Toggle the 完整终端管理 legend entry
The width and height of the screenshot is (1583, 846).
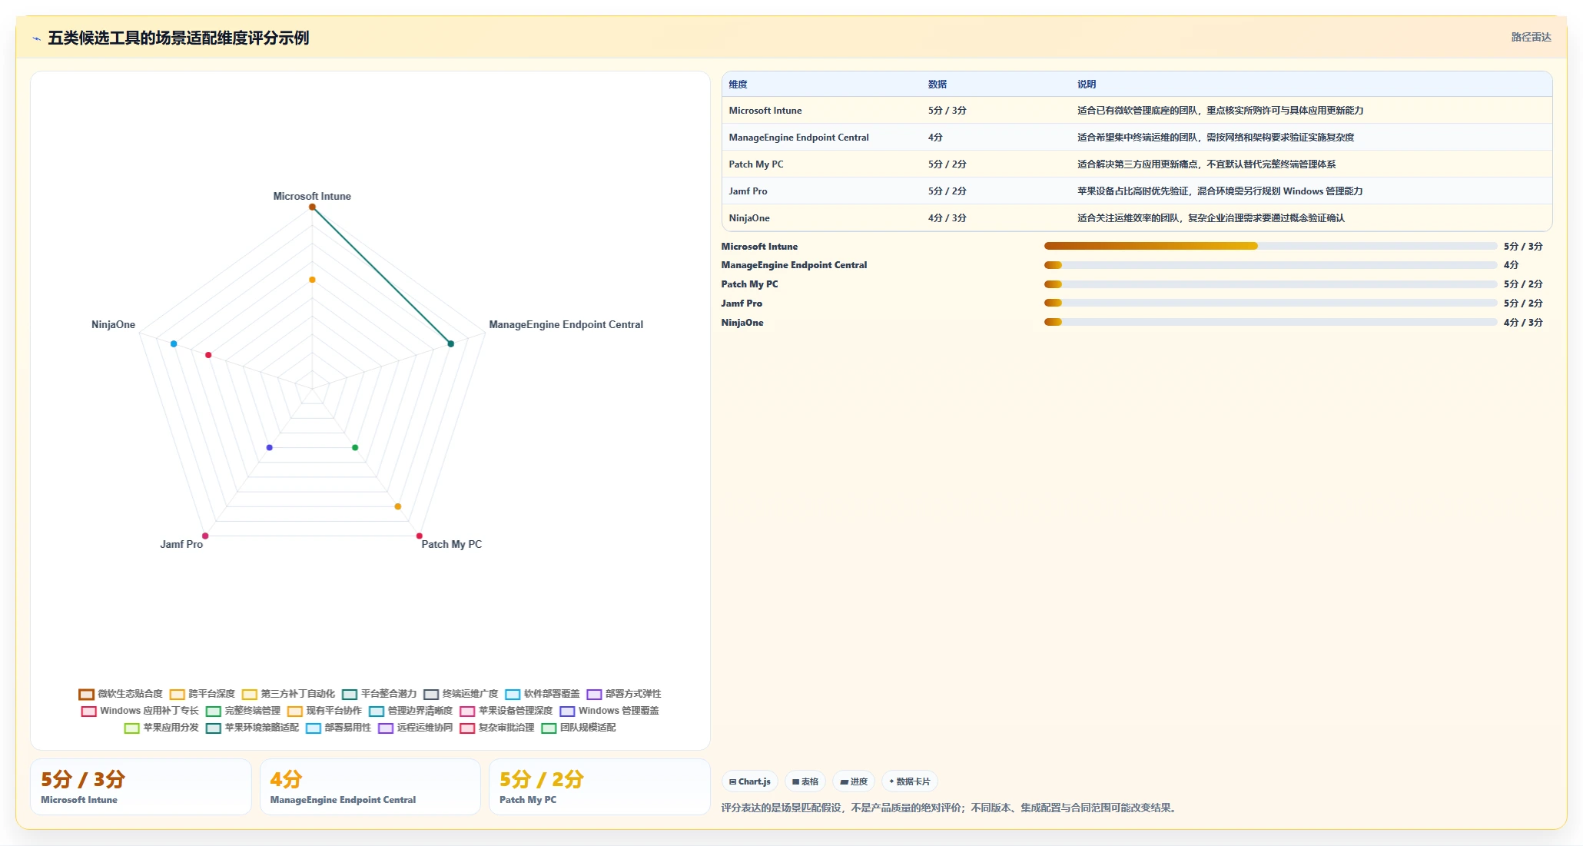coord(243,711)
